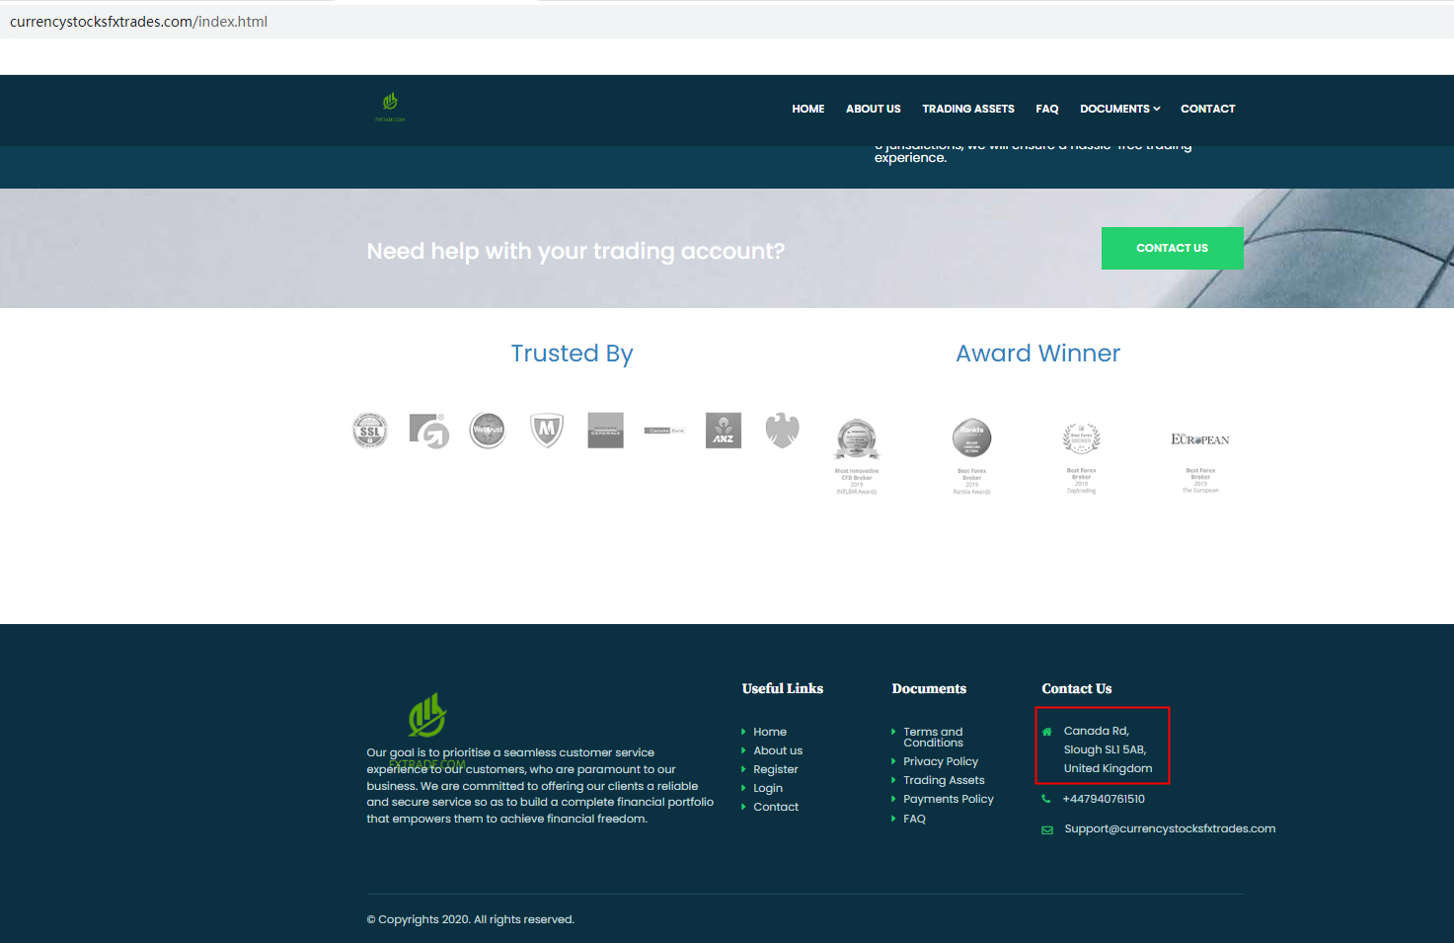The width and height of the screenshot is (1454, 943).
Task: Click The European award logo
Action: click(1200, 460)
